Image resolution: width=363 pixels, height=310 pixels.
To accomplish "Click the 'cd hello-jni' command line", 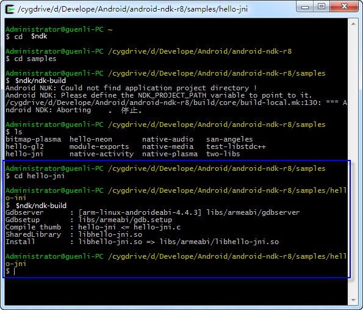I will click(35, 176).
